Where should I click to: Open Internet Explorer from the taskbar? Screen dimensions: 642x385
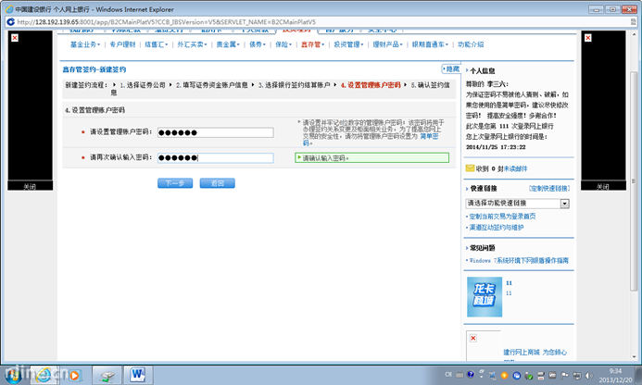[43, 375]
